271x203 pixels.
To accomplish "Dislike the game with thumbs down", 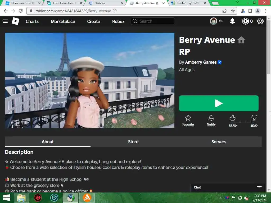I will tap(254, 118).
